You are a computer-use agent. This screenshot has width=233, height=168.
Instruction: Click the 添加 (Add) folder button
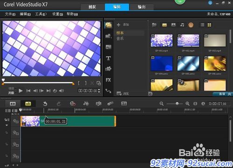(123, 25)
